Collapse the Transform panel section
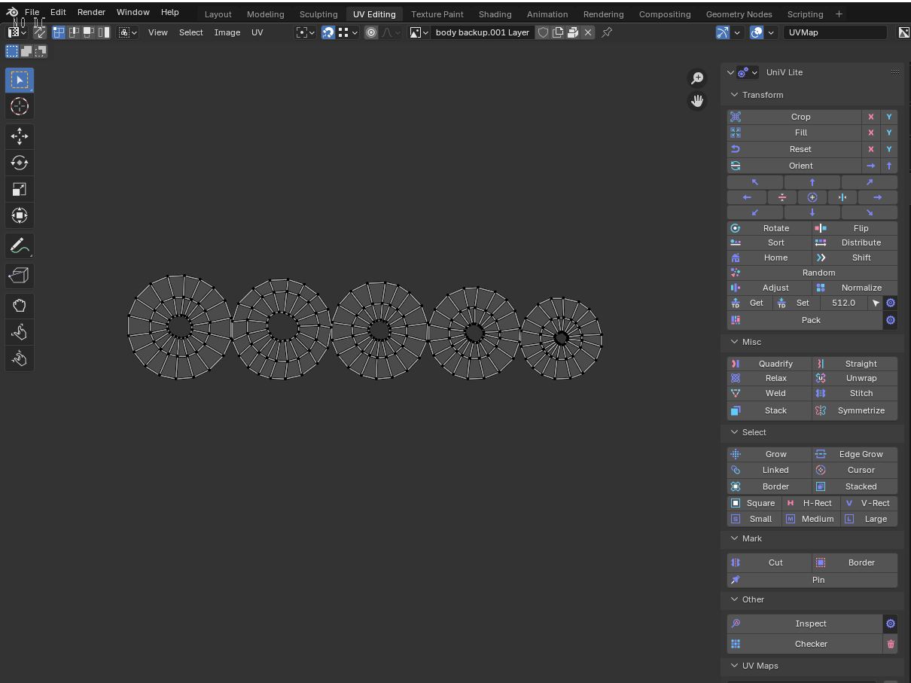The height and width of the screenshot is (683, 911). 734,95
